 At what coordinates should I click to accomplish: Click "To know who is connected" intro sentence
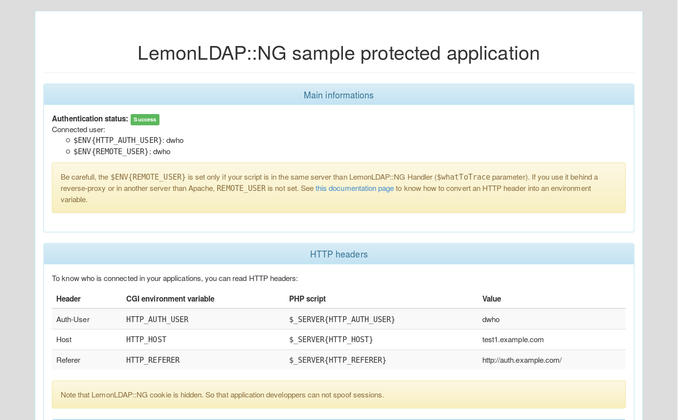coord(175,279)
